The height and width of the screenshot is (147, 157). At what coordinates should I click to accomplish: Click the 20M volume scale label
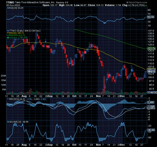pyautogui.click(x=3, y=76)
